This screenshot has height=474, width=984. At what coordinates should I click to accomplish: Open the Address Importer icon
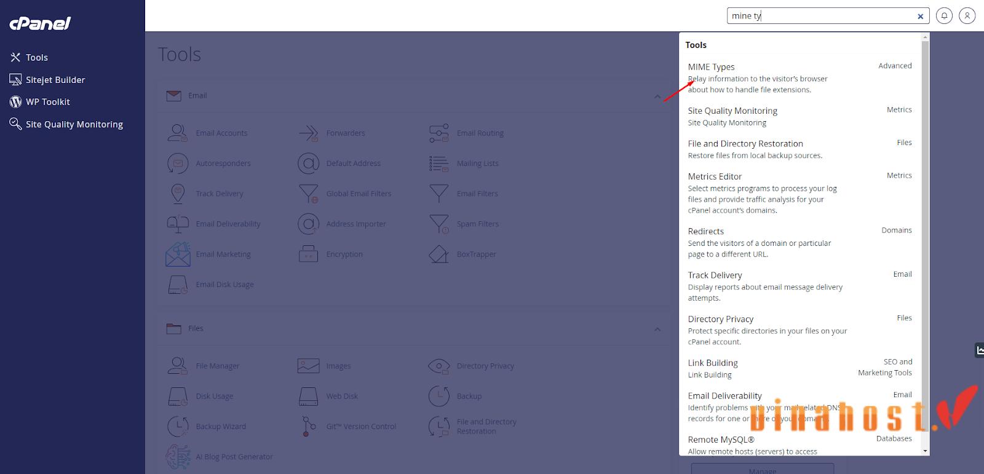pos(308,224)
